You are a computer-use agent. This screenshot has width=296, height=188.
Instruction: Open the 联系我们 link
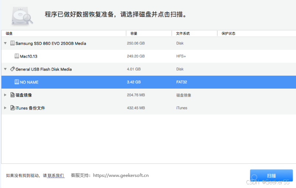(56, 175)
